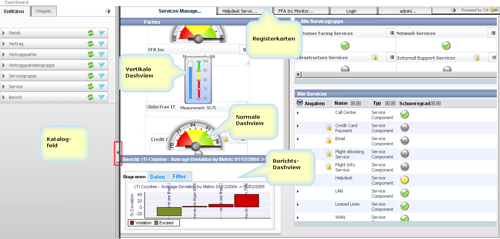Click the yellow status light for Helpdesk
This screenshot has width=500, height=239.
(404, 180)
